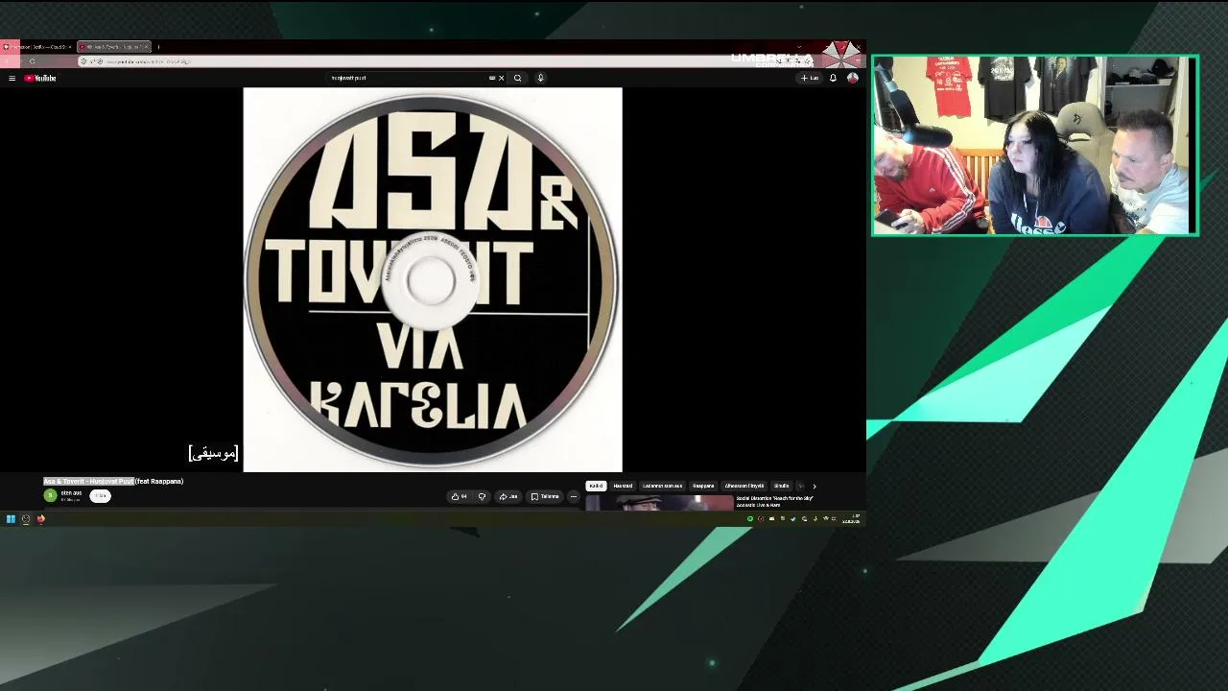Open the YouTube notifications bell
This screenshot has width=1228, height=691.
click(833, 78)
